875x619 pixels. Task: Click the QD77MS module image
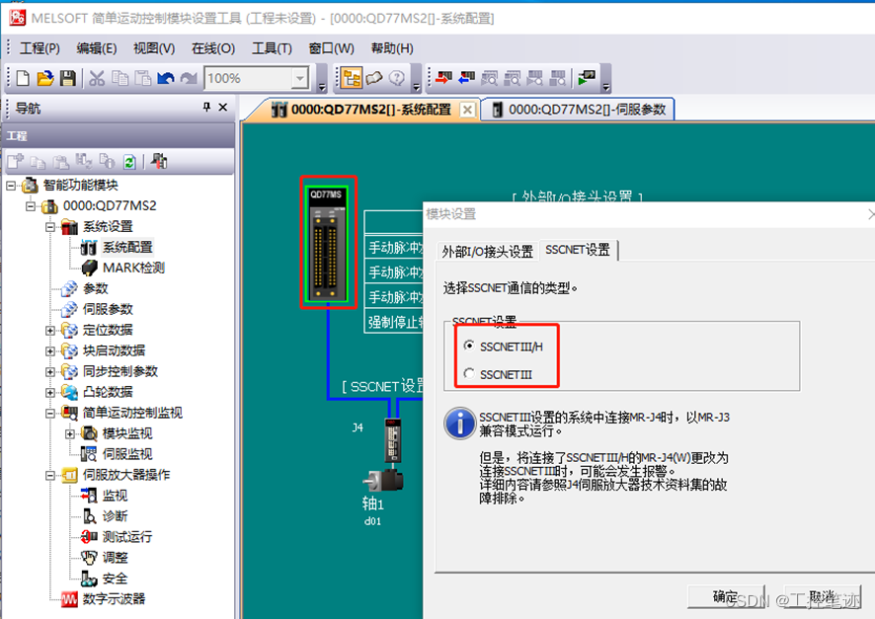[x=328, y=243]
